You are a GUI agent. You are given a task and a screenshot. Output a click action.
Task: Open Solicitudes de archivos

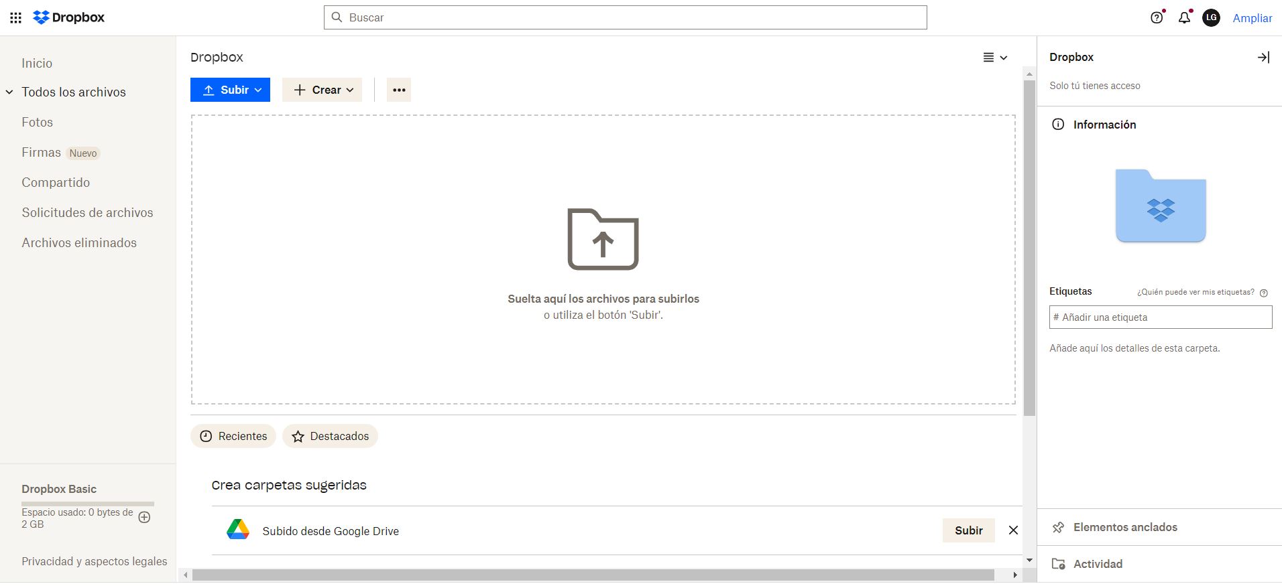[87, 213]
